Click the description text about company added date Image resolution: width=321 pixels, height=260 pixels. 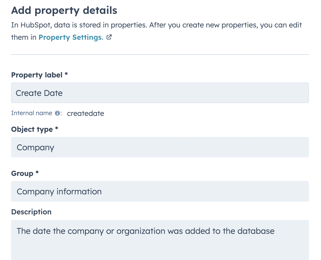coord(146,231)
